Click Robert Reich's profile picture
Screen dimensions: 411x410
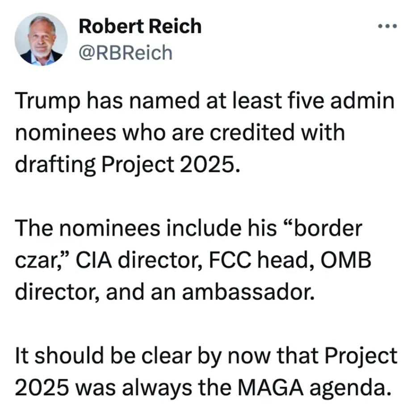(x=41, y=39)
